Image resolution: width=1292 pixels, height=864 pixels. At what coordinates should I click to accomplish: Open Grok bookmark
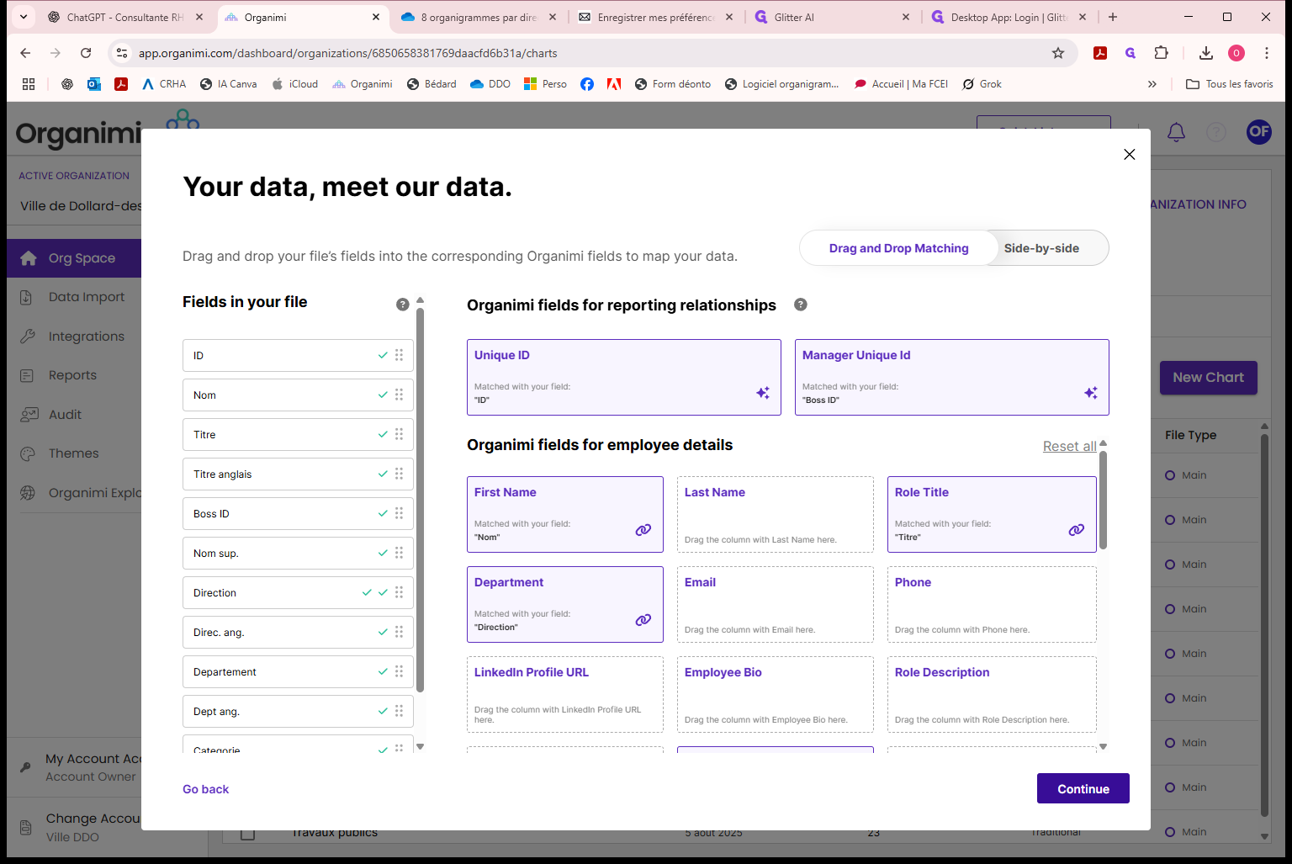pyautogui.click(x=982, y=84)
